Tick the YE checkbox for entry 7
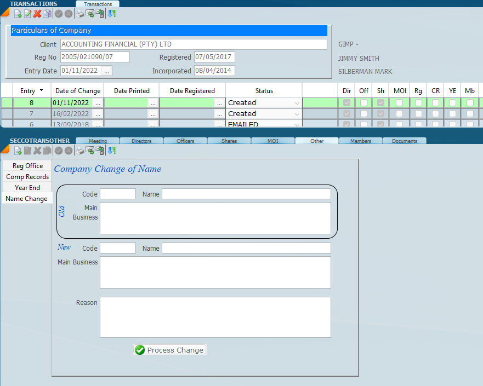 [452, 113]
